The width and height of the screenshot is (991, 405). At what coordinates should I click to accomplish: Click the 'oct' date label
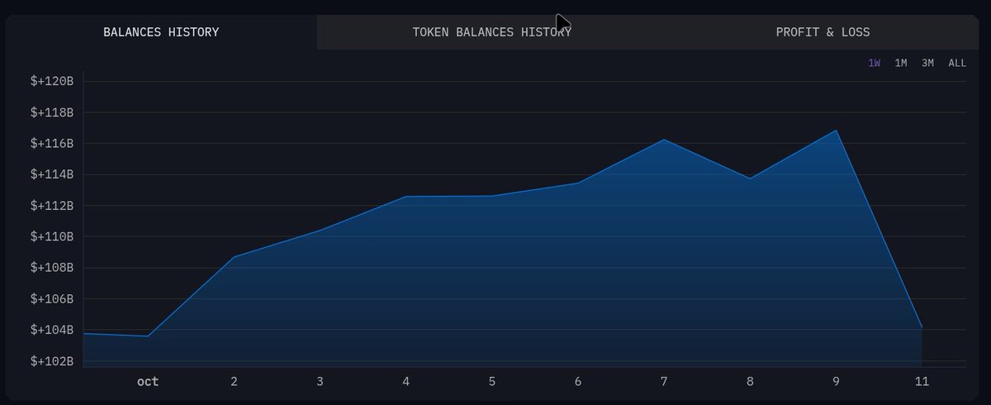click(148, 382)
